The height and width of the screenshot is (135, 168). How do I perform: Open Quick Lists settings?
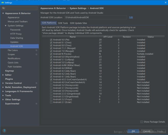[13, 62]
